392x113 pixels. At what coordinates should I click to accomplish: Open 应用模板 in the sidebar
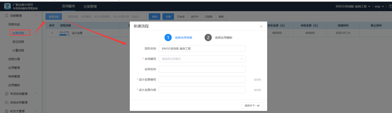[14, 85]
